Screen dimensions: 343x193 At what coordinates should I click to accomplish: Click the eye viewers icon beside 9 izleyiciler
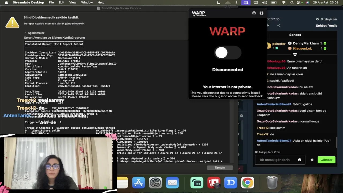point(318,19)
